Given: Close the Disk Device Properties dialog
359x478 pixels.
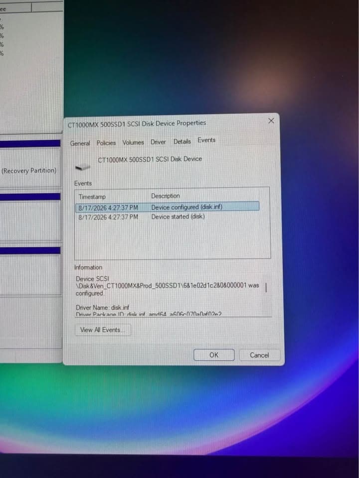Looking at the screenshot, I should [271, 120].
